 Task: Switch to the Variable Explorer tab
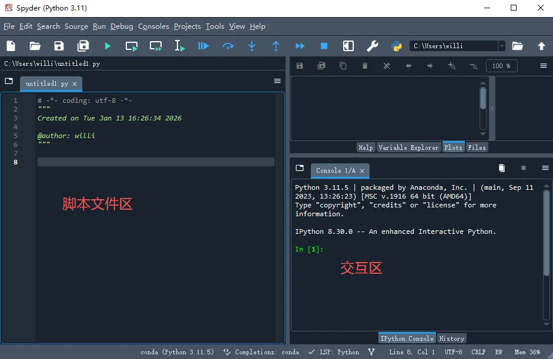pos(408,147)
